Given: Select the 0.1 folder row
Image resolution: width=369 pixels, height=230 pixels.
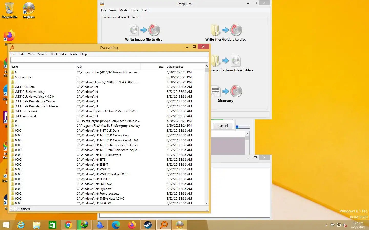Looking at the screenshot, I should click(x=107, y=126).
